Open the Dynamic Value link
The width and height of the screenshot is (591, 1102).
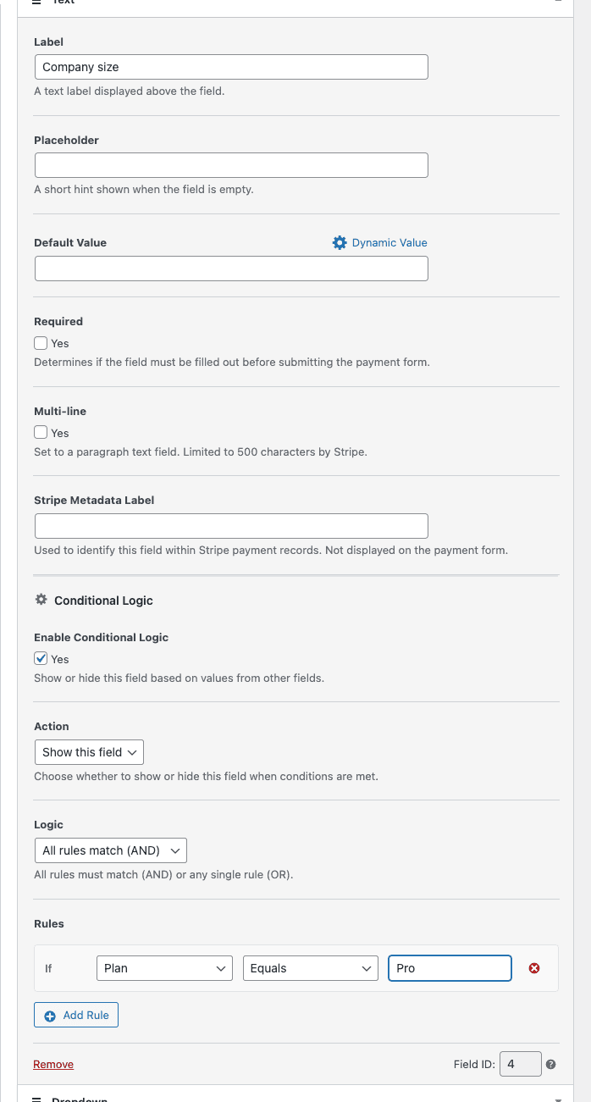[389, 242]
